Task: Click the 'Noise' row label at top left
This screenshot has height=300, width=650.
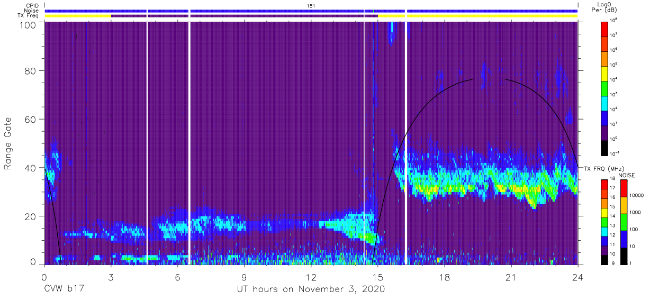Action: [32, 11]
